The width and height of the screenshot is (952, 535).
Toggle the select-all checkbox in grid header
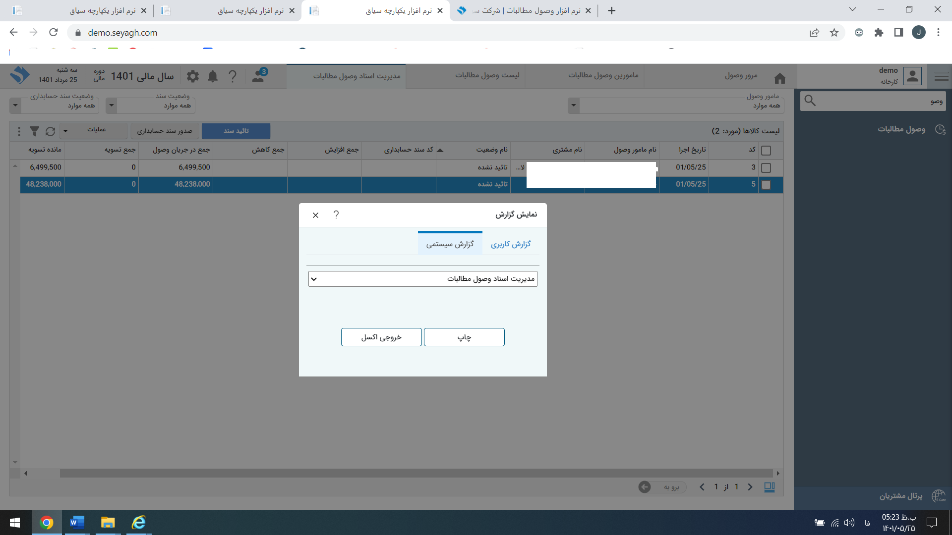pyautogui.click(x=766, y=150)
